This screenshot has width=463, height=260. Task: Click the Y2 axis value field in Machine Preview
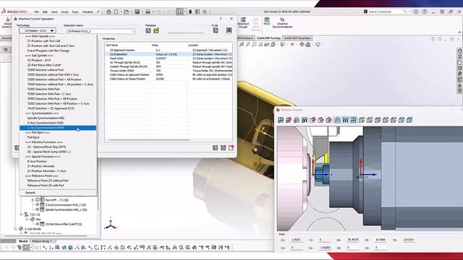click(408, 240)
